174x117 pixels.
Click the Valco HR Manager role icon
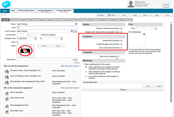pos(7,77)
